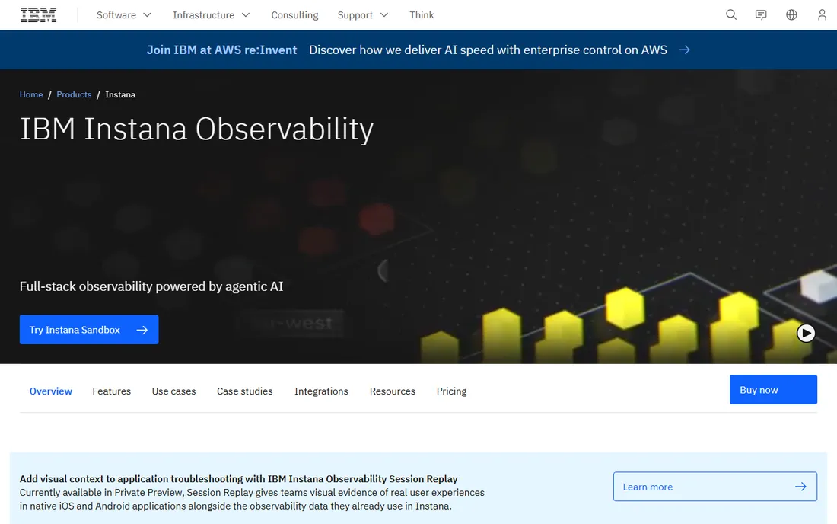Click the arrow beside the AWS banner text
The image size is (837, 524).
pos(684,50)
